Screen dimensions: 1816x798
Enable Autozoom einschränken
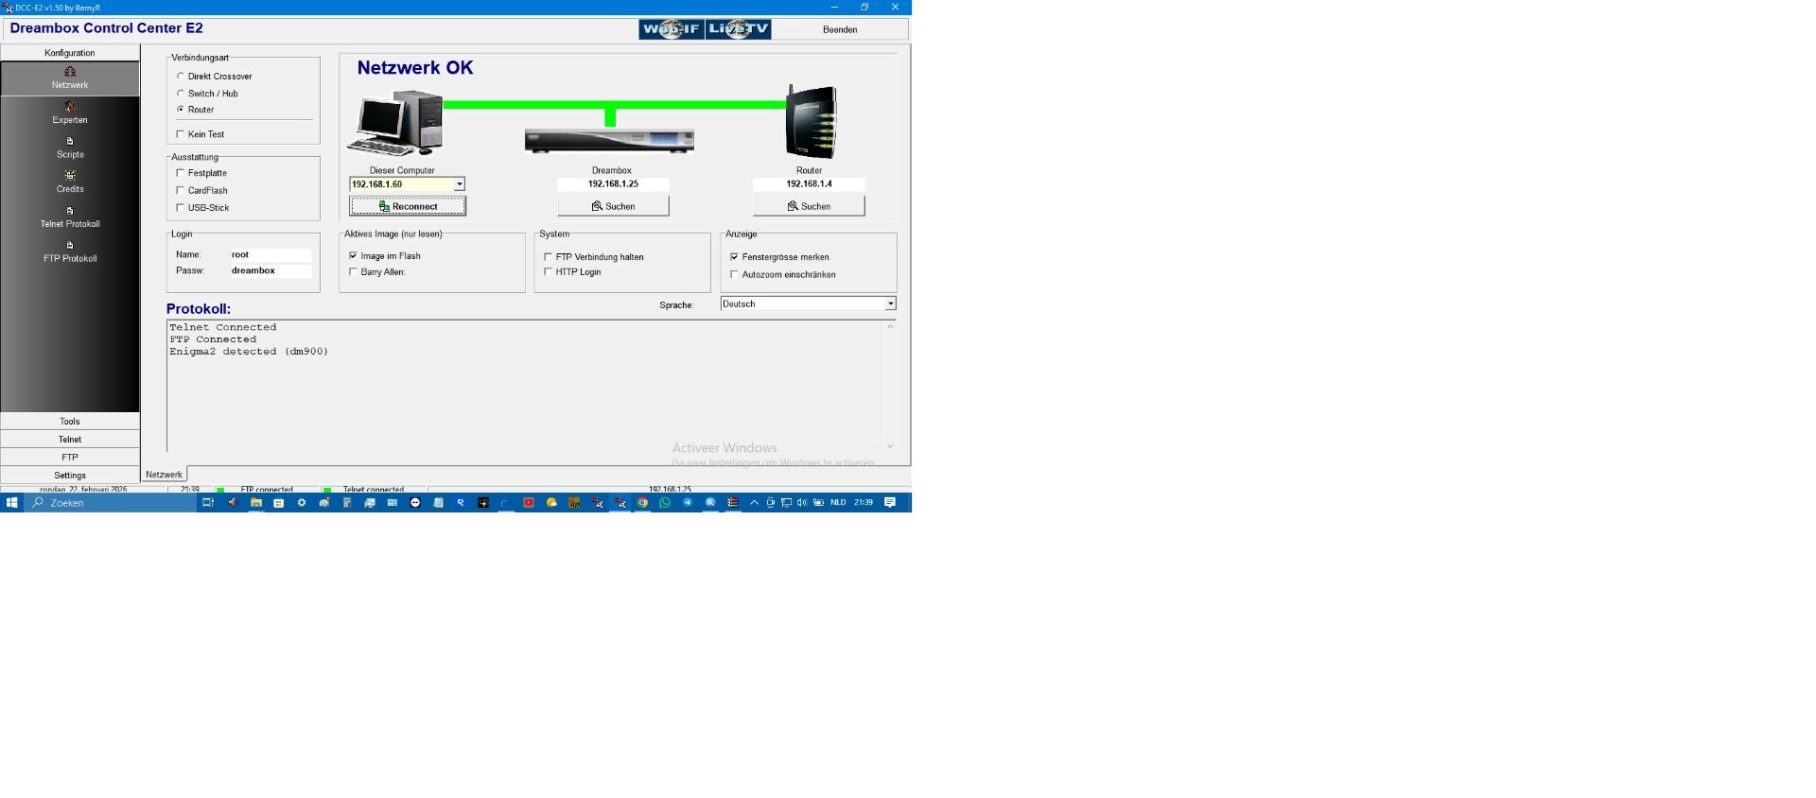tap(735, 275)
